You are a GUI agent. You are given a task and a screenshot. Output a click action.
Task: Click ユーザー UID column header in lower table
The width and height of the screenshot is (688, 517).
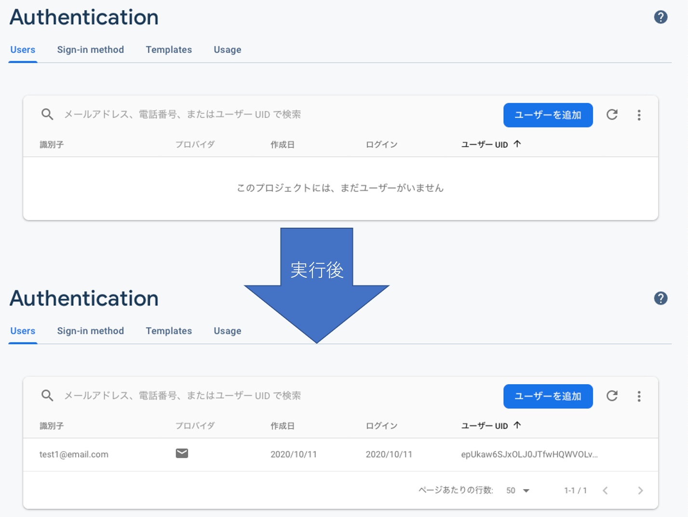[485, 426]
